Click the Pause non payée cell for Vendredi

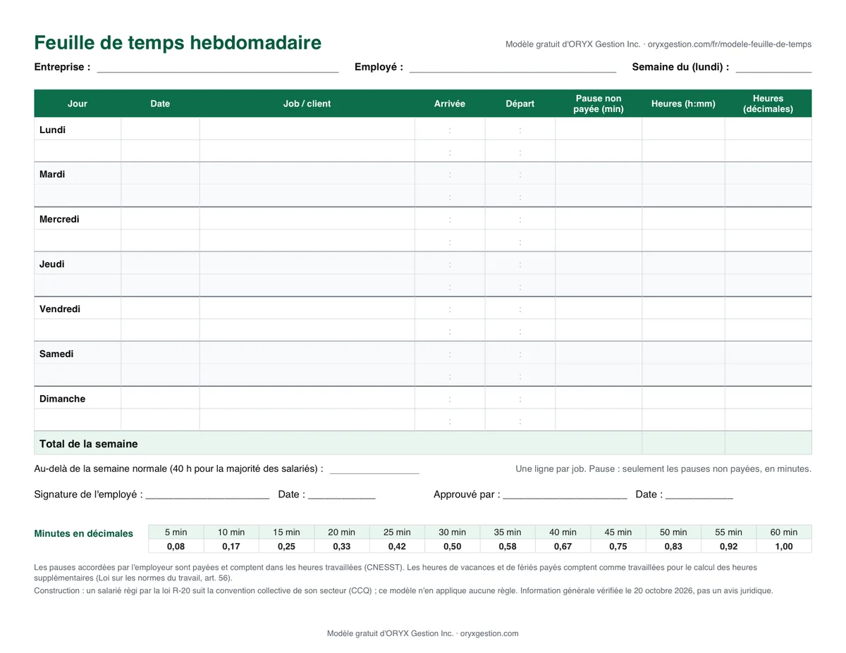[x=599, y=309]
